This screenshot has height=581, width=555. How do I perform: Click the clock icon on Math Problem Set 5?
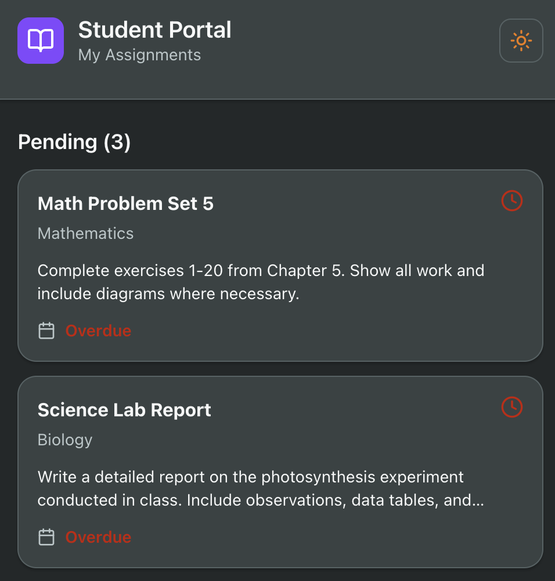tap(511, 201)
